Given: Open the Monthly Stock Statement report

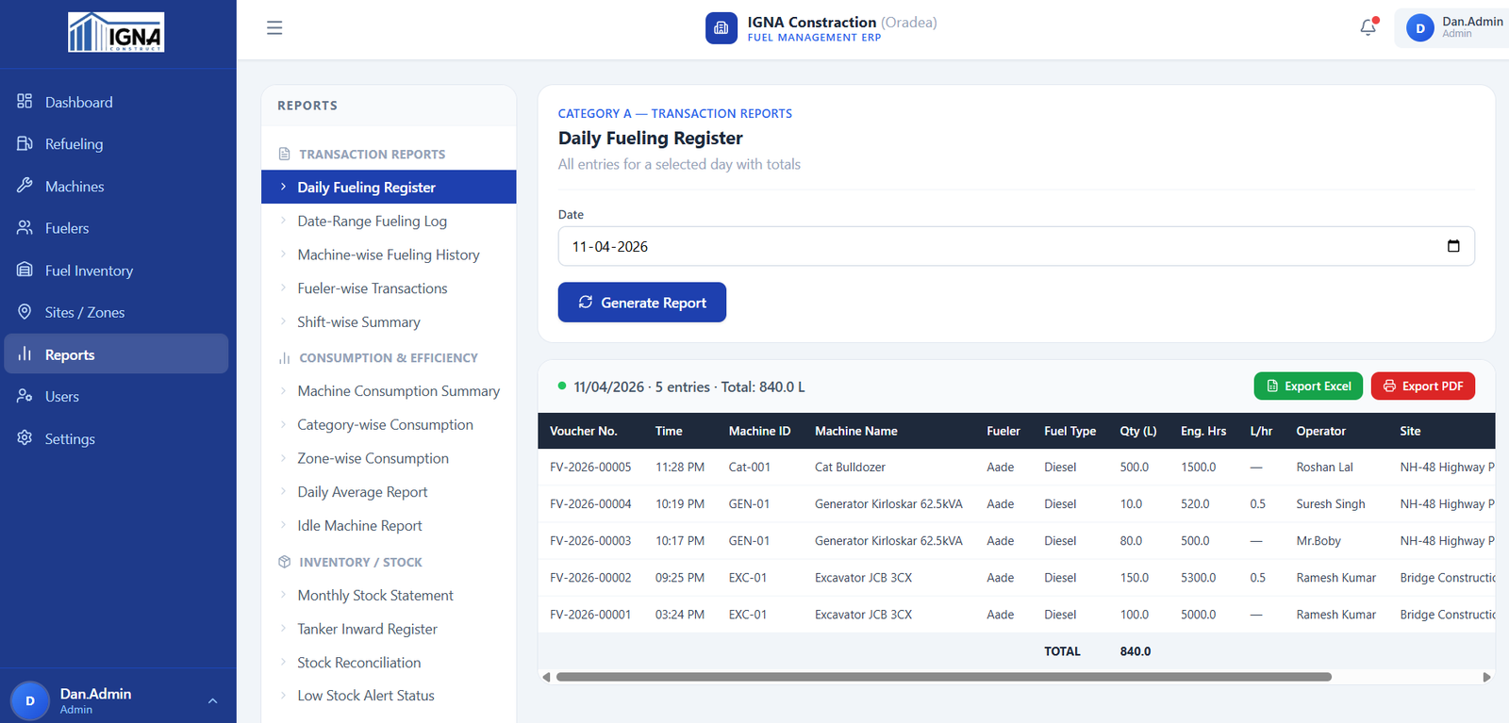Looking at the screenshot, I should click(x=375, y=596).
